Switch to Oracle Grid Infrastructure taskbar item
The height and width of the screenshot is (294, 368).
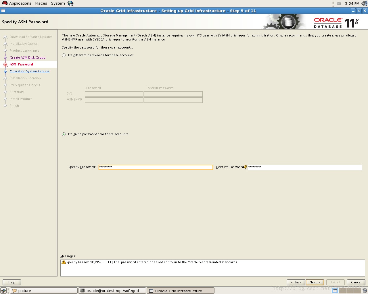click(x=181, y=291)
